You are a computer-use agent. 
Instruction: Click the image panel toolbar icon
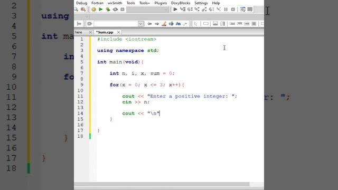pos(215,24)
